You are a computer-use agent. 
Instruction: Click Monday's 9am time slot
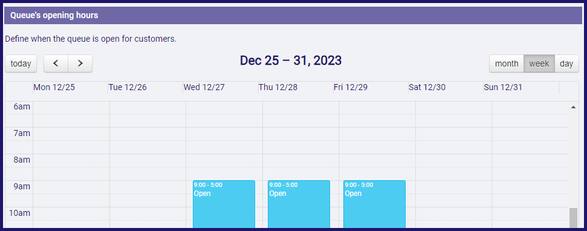tap(71, 187)
